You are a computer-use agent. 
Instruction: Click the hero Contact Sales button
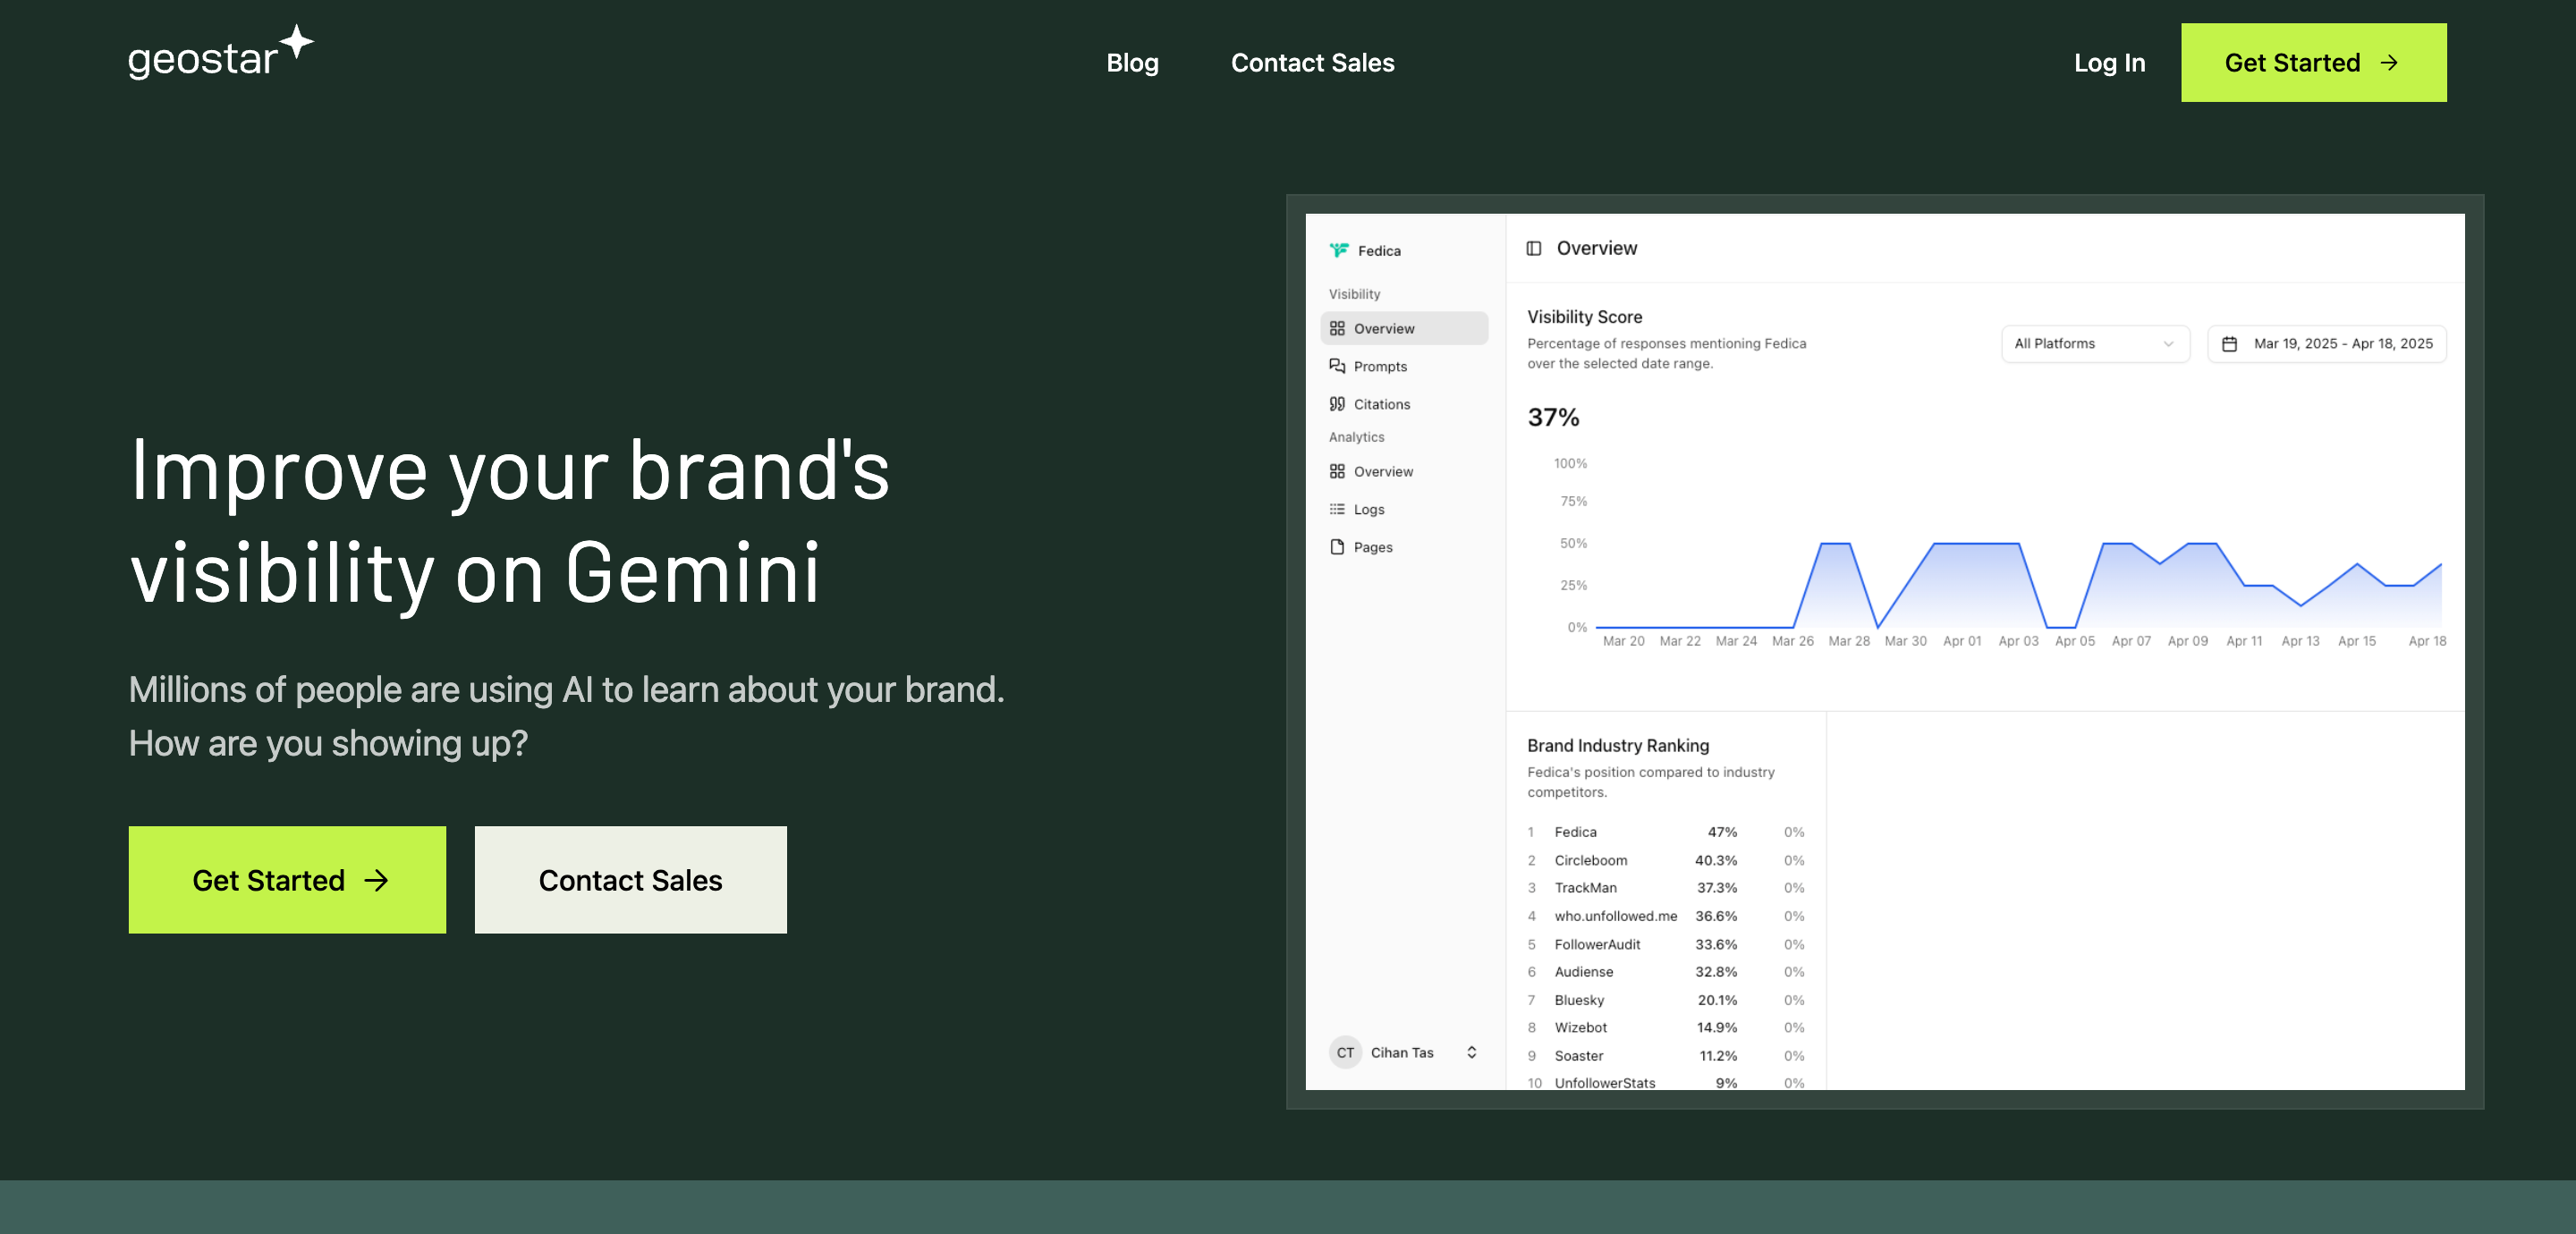tap(630, 880)
